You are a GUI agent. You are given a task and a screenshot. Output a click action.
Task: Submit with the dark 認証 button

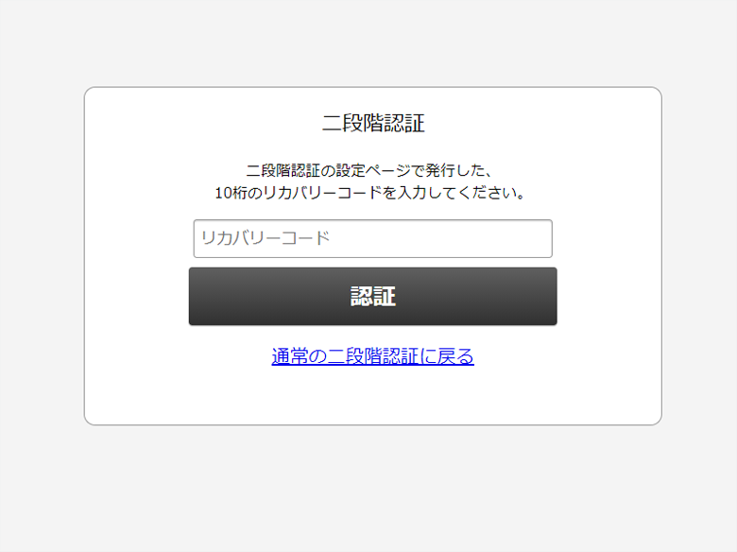coord(372,296)
